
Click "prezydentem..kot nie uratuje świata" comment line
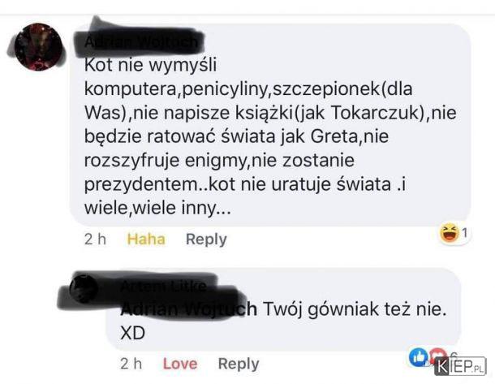(x=238, y=184)
